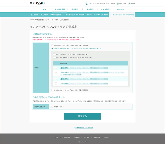Image resolution: width=165 pixels, height=144 pixels.
Task: Click the 公開方法を設定する section heading
Action: 42,34
